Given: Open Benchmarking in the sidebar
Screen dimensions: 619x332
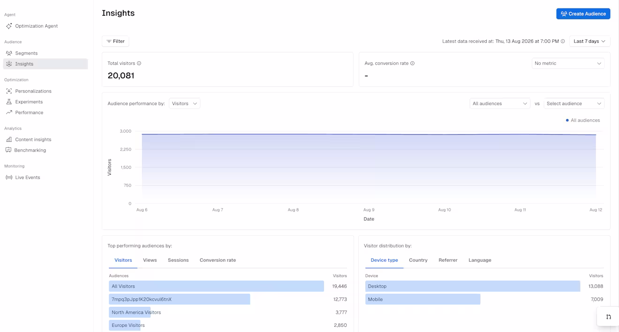Looking at the screenshot, I should click(45, 151).
